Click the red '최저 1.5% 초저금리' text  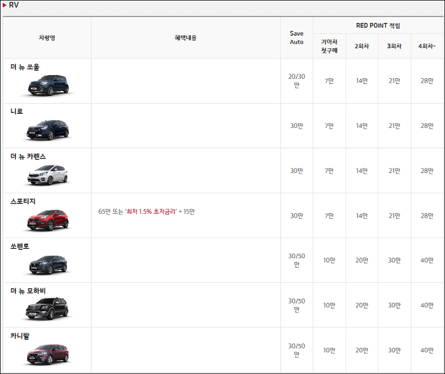point(151,212)
